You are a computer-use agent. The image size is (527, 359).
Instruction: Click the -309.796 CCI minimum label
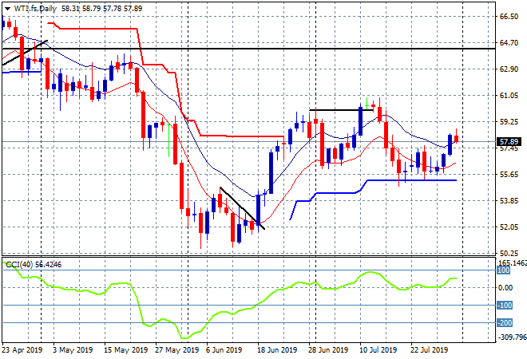point(512,337)
